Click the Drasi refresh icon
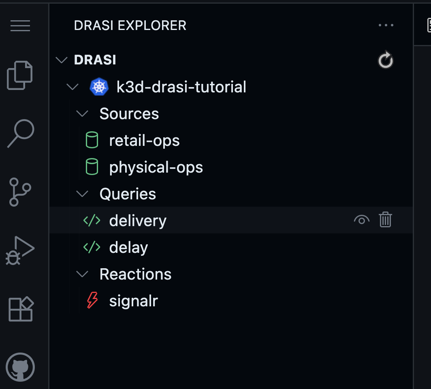The height and width of the screenshot is (389, 431). [x=385, y=60]
